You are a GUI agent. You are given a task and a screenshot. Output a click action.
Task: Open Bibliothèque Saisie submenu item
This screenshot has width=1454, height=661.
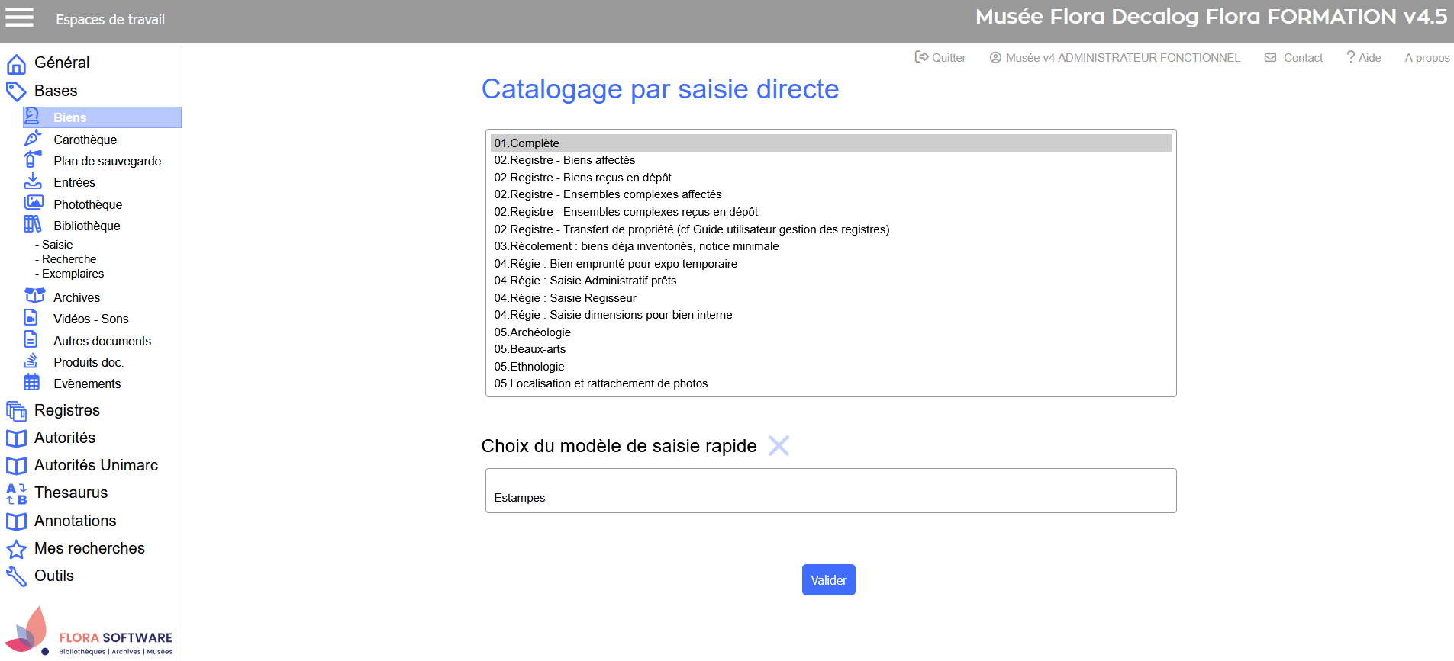pyautogui.click(x=57, y=245)
